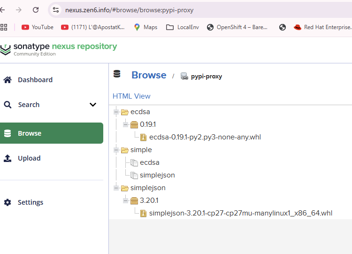Open the Dashboard home icon
Image resolution: width=352 pixels, height=254 pixels.
(x=8, y=80)
